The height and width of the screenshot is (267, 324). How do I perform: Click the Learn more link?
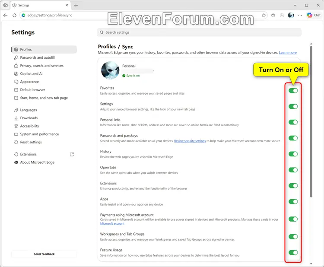[288, 52]
